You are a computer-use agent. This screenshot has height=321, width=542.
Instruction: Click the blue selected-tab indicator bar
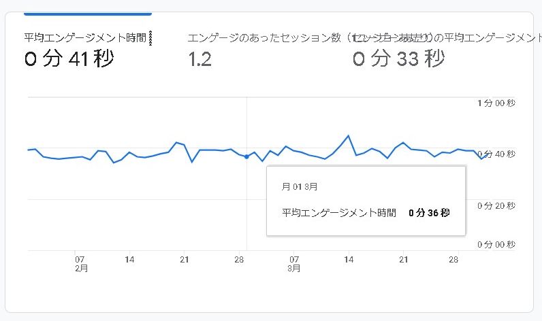point(87,13)
